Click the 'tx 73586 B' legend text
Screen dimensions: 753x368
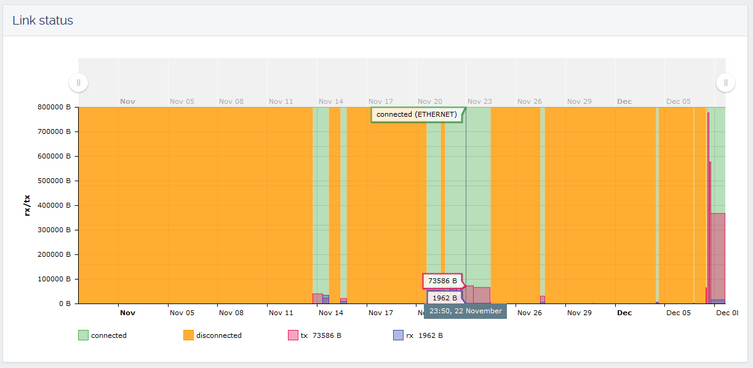tap(321, 335)
